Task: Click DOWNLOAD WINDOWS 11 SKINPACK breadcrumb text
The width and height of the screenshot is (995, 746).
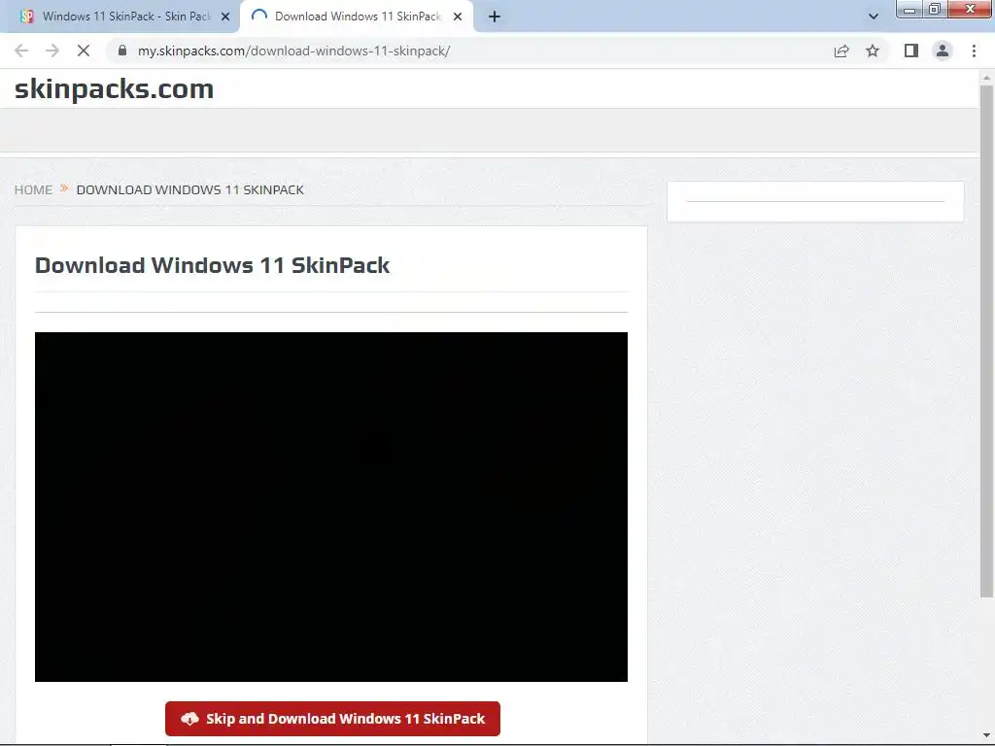Action: [189, 189]
